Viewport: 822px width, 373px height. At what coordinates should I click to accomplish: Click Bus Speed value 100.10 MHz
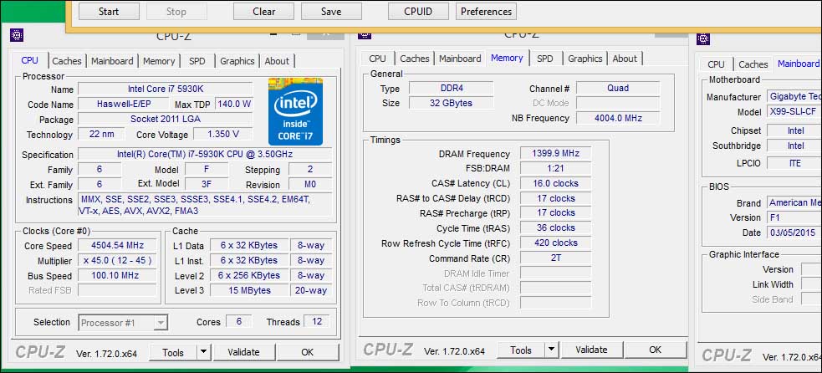tap(117, 275)
